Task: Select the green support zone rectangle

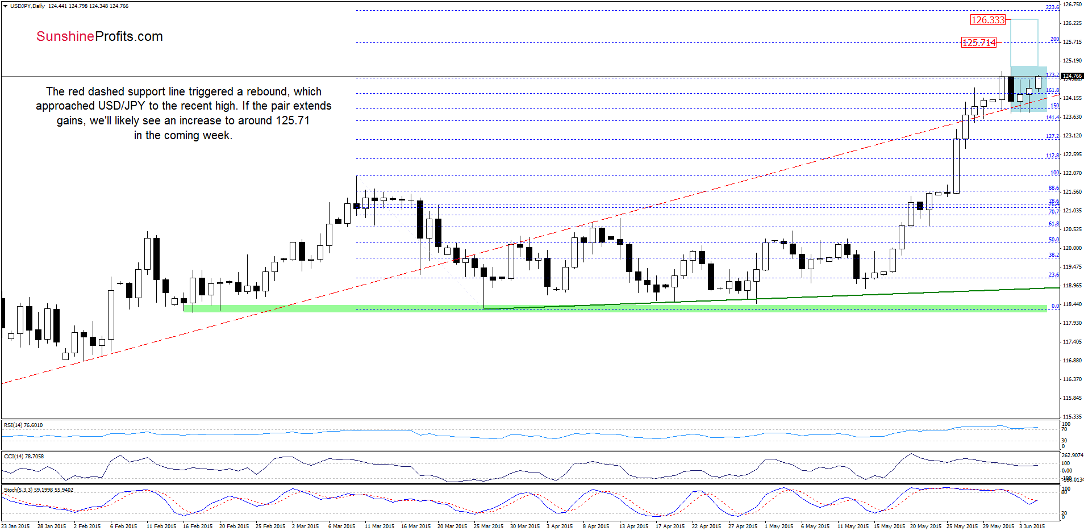Action: [x=615, y=308]
